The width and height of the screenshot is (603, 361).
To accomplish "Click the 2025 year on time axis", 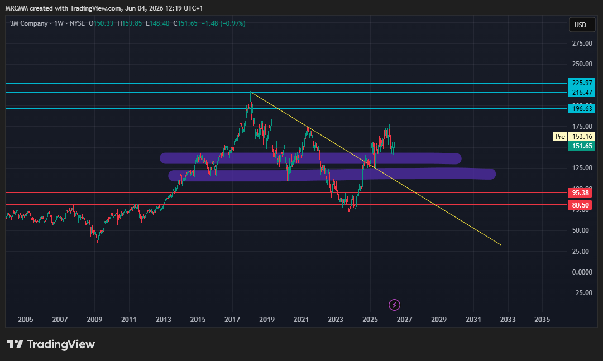I will (x=370, y=320).
